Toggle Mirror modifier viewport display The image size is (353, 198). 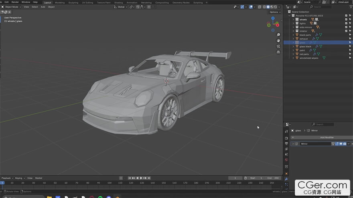tap(341, 144)
